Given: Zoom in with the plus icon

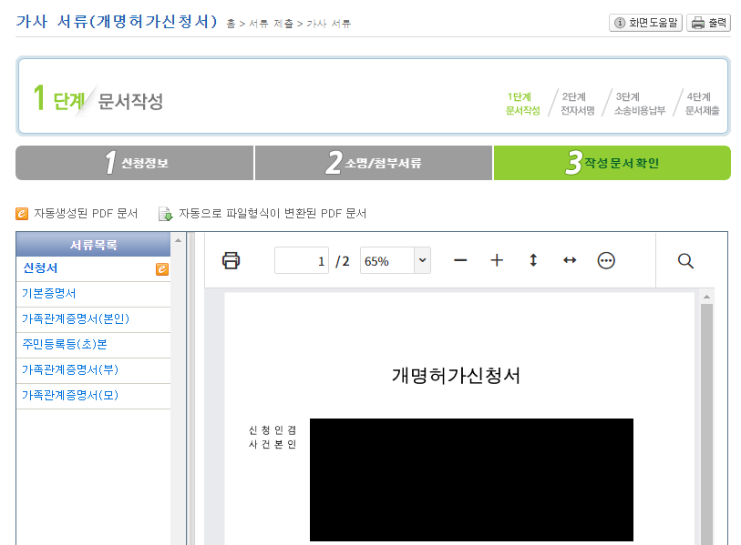Looking at the screenshot, I should pos(497,260).
